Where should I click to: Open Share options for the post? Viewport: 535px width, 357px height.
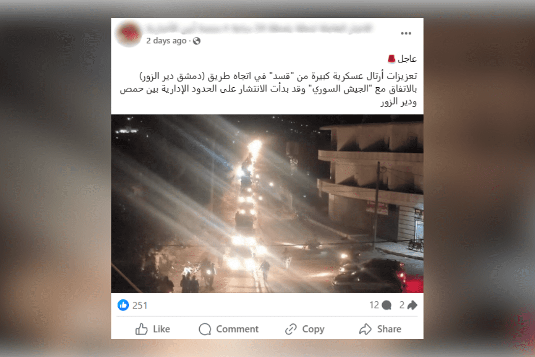[380, 329]
